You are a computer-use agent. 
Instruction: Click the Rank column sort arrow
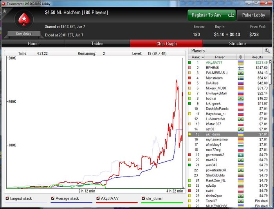tap(203, 57)
